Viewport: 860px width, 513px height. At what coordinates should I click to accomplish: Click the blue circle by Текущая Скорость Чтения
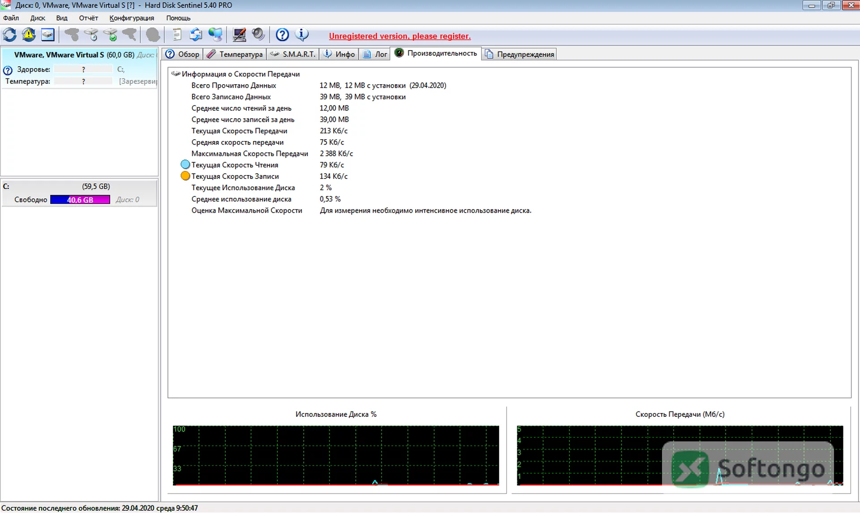(x=185, y=165)
